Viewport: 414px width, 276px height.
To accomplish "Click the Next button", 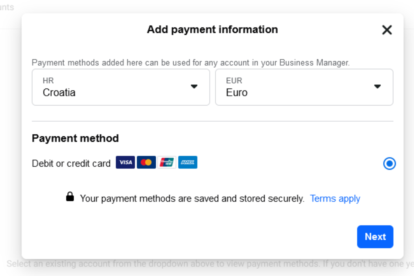I will point(375,237).
